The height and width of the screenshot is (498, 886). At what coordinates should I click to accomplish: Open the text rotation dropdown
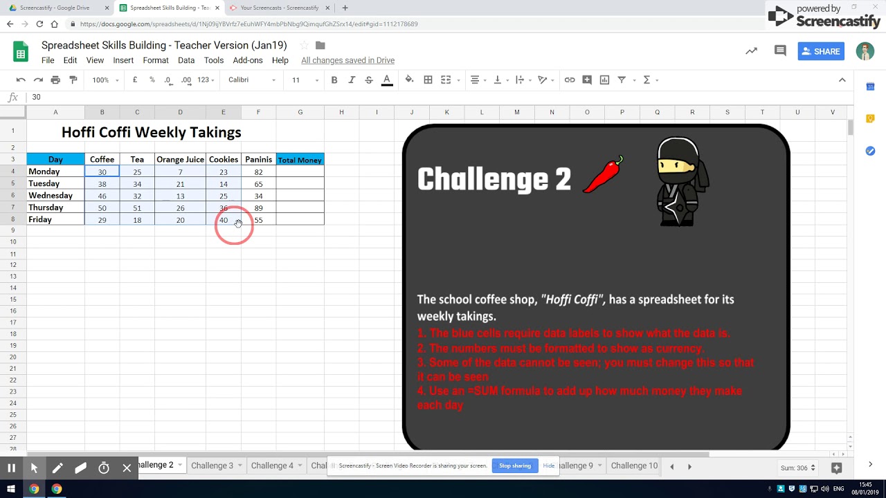click(546, 80)
